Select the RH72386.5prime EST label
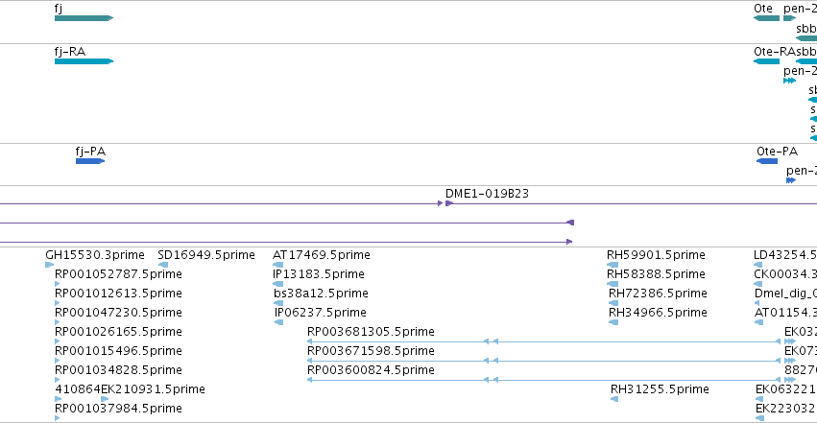 tap(658, 294)
